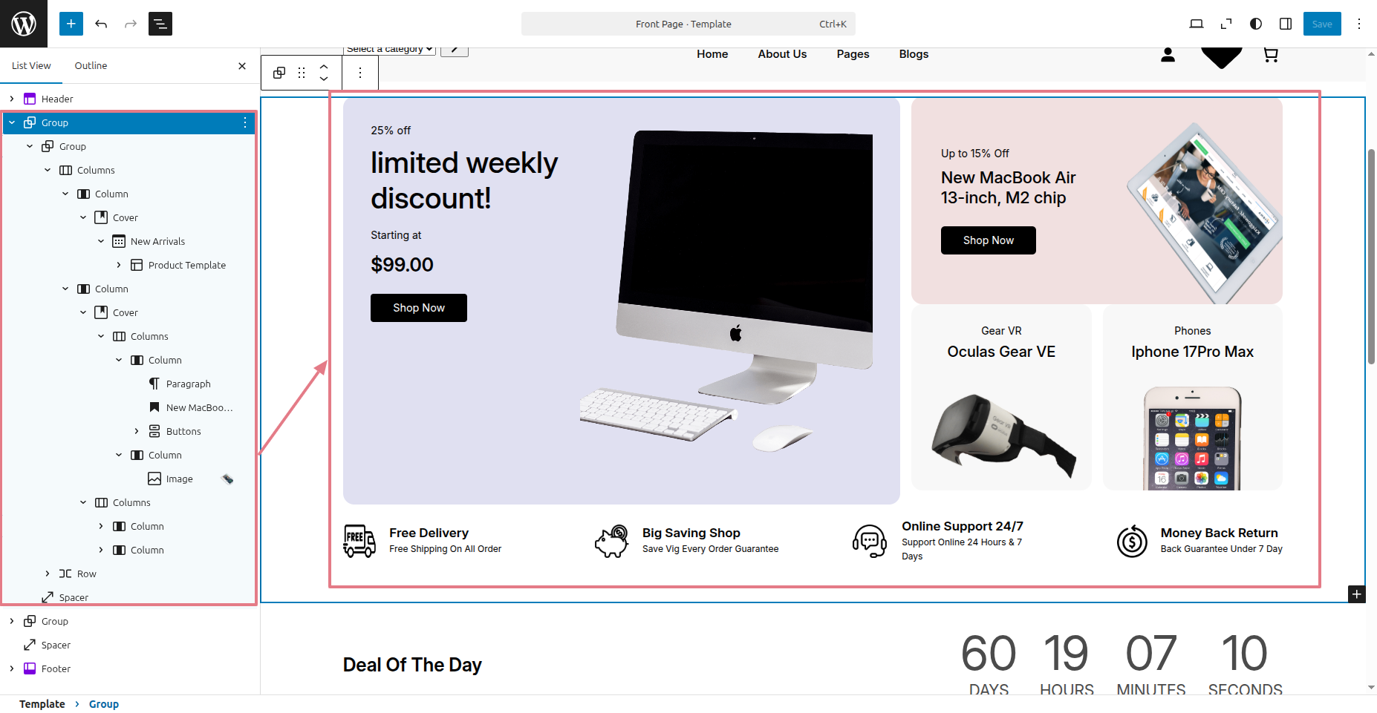This screenshot has height=713, width=1377.
Task: Toggle the Settings sidebar panel icon
Action: point(1286,24)
